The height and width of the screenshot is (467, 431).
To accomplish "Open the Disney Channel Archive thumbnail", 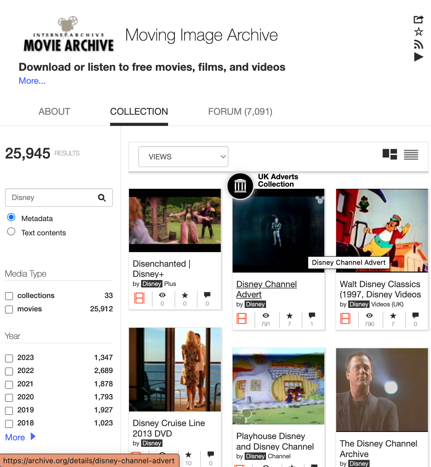I will (382, 390).
